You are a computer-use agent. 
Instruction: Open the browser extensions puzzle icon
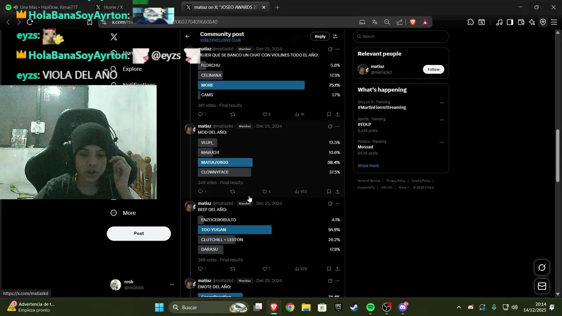(471, 22)
